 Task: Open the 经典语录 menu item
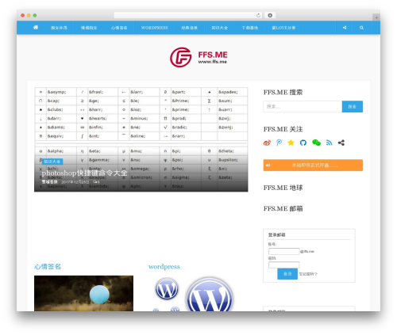coord(189,28)
